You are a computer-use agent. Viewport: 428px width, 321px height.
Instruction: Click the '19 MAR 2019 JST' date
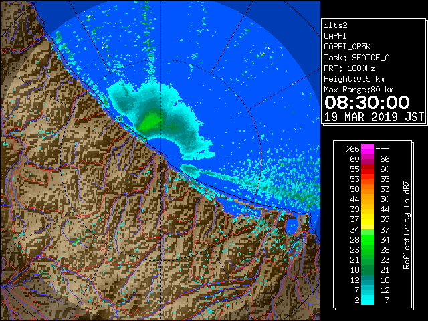pyautogui.click(x=374, y=117)
